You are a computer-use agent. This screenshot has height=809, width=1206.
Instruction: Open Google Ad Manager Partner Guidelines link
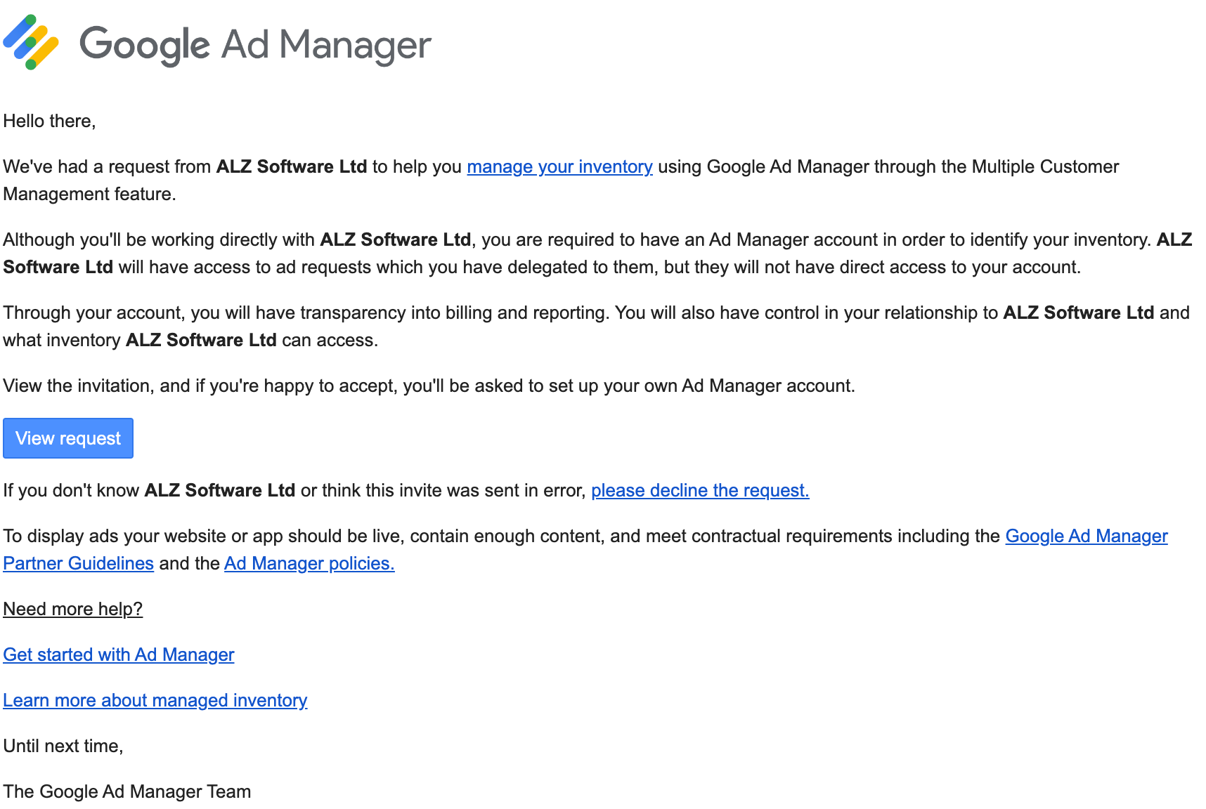(1087, 537)
